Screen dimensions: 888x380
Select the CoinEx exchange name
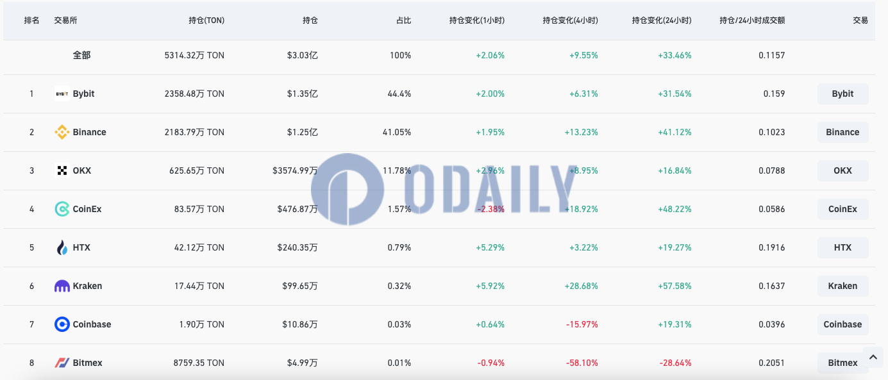87,209
